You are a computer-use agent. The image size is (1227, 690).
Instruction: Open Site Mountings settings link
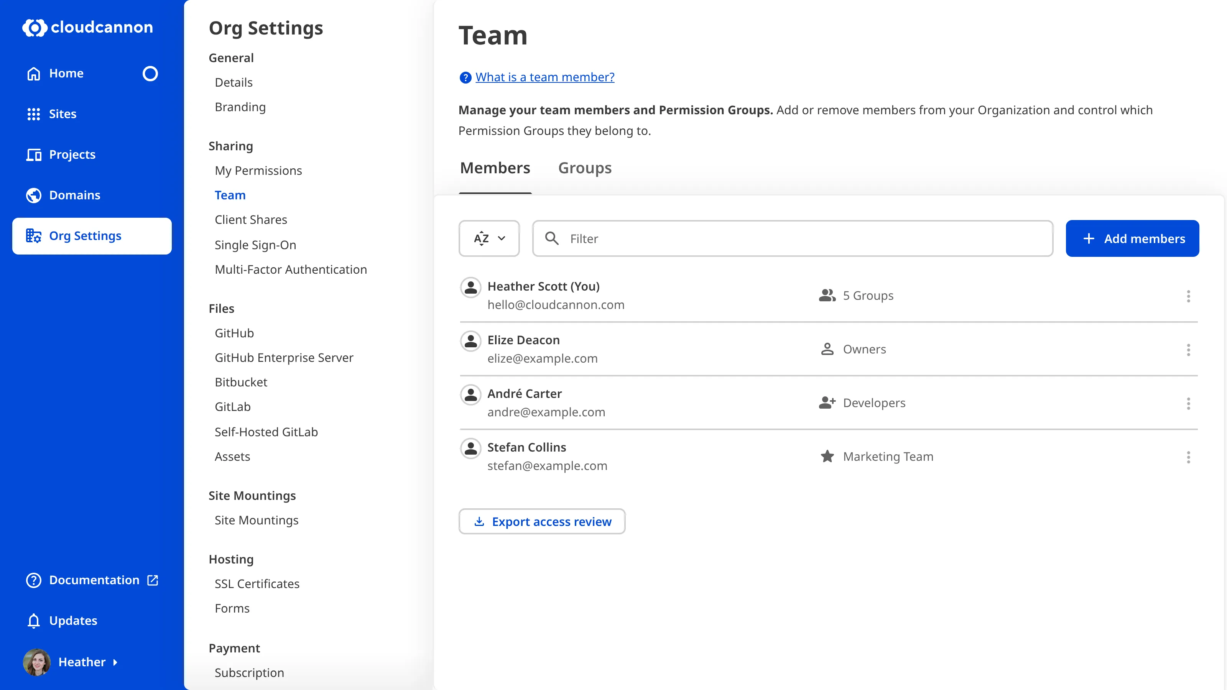coord(256,520)
